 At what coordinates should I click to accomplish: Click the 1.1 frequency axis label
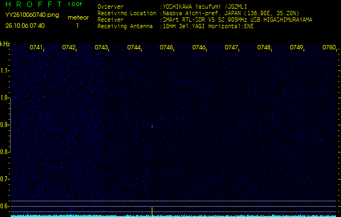coord(5,71)
